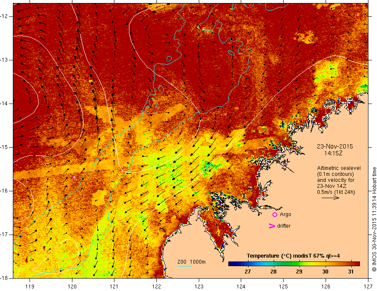Click the 'drifter' legend label
The height and width of the screenshot is (291, 377).
coord(284,226)
